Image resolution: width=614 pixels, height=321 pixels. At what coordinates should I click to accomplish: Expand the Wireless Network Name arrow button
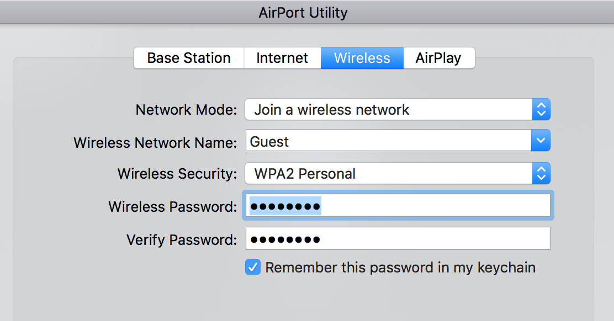[x=541, y=141]
